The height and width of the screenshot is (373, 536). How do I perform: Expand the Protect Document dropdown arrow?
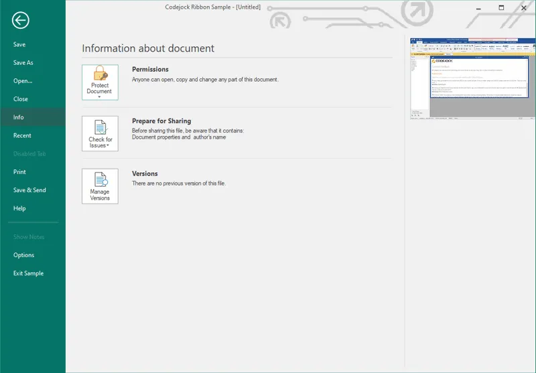tap(100, 97)
